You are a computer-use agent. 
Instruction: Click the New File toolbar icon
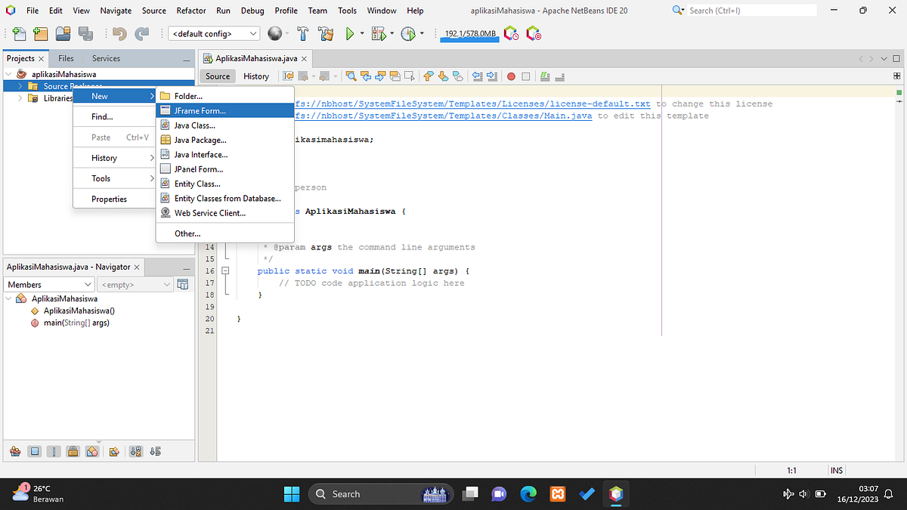click(19, 34)
